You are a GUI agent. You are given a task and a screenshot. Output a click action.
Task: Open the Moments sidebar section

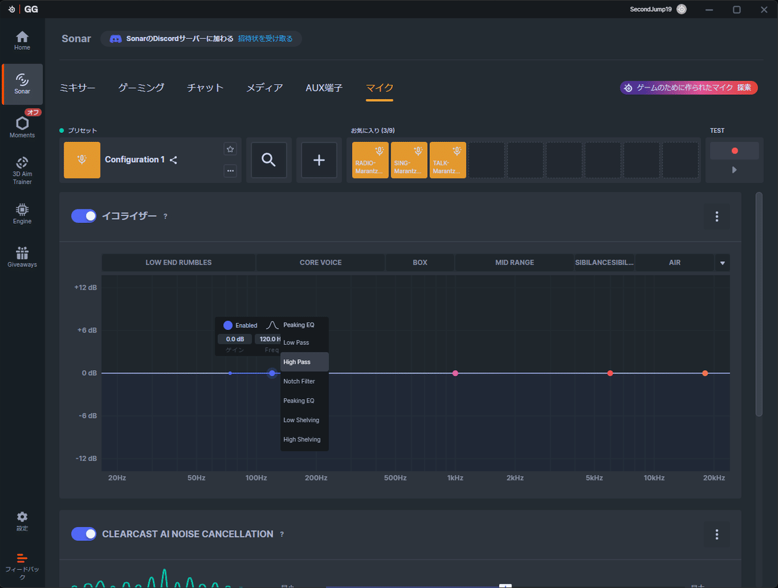tap(22, 126)
